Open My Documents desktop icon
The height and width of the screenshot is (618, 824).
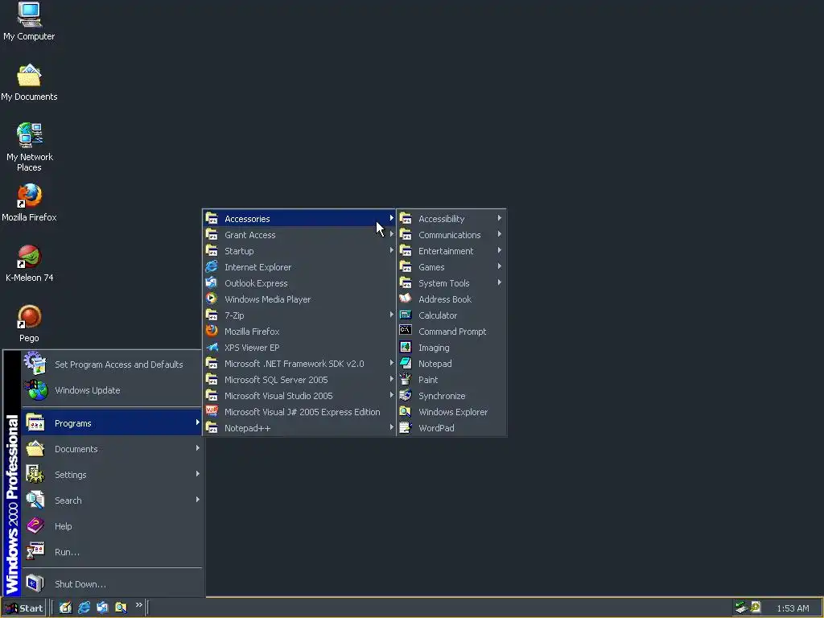[x=29, y=82]
